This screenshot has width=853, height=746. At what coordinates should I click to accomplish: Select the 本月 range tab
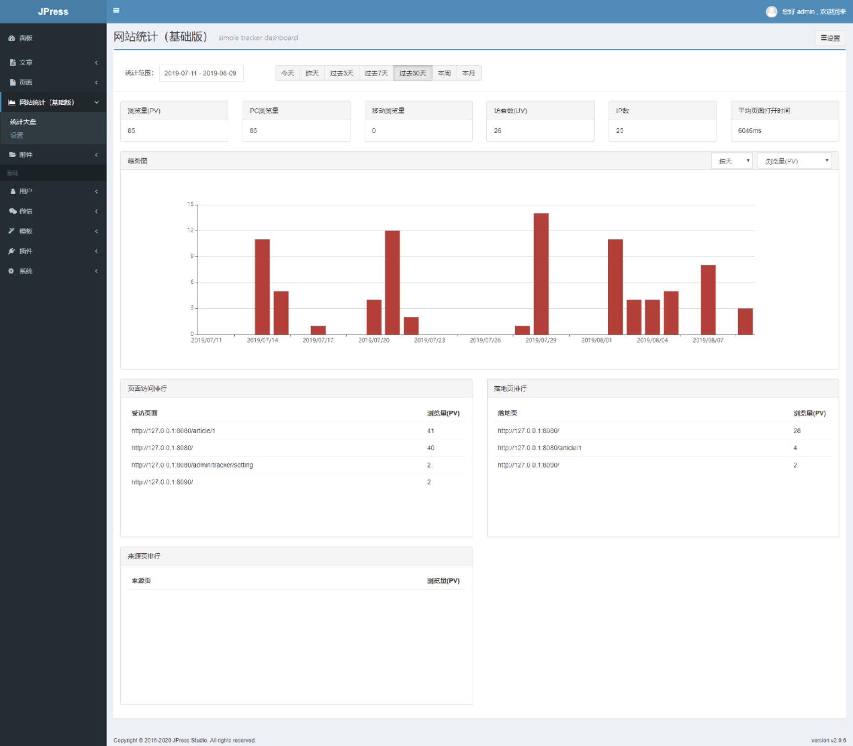point(468,73)
